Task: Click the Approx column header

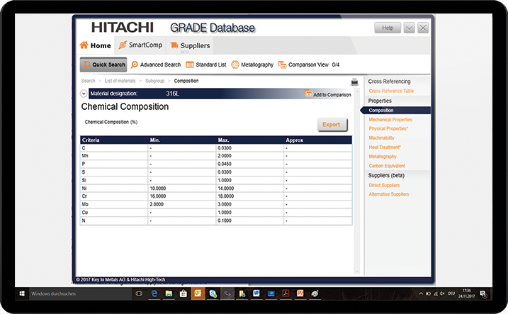Action: click(318, 140)
